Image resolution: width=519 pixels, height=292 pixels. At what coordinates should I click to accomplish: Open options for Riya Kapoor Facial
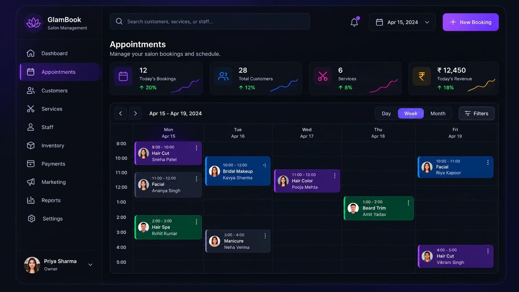[488, 162]
